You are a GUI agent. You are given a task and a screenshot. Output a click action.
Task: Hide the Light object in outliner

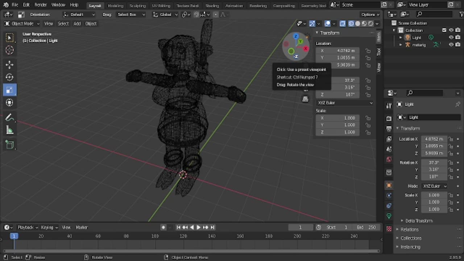click(x=451, y=37)
